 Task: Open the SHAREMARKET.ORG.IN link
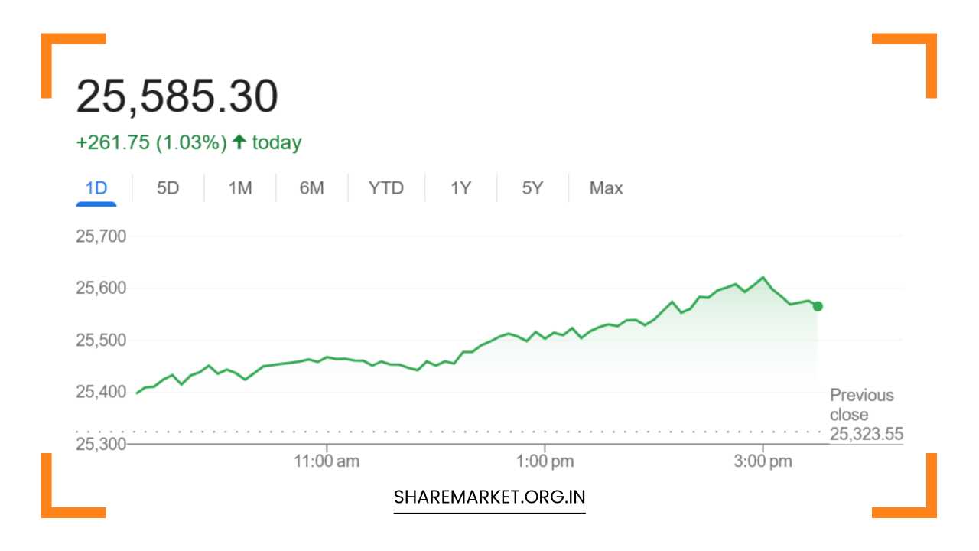(x=489, y=497)
